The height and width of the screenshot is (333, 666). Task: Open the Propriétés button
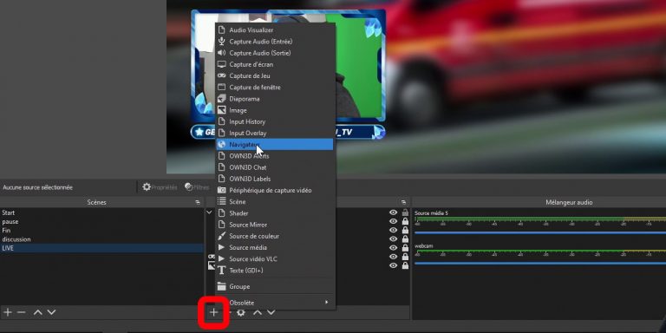(x=160, y=187)
